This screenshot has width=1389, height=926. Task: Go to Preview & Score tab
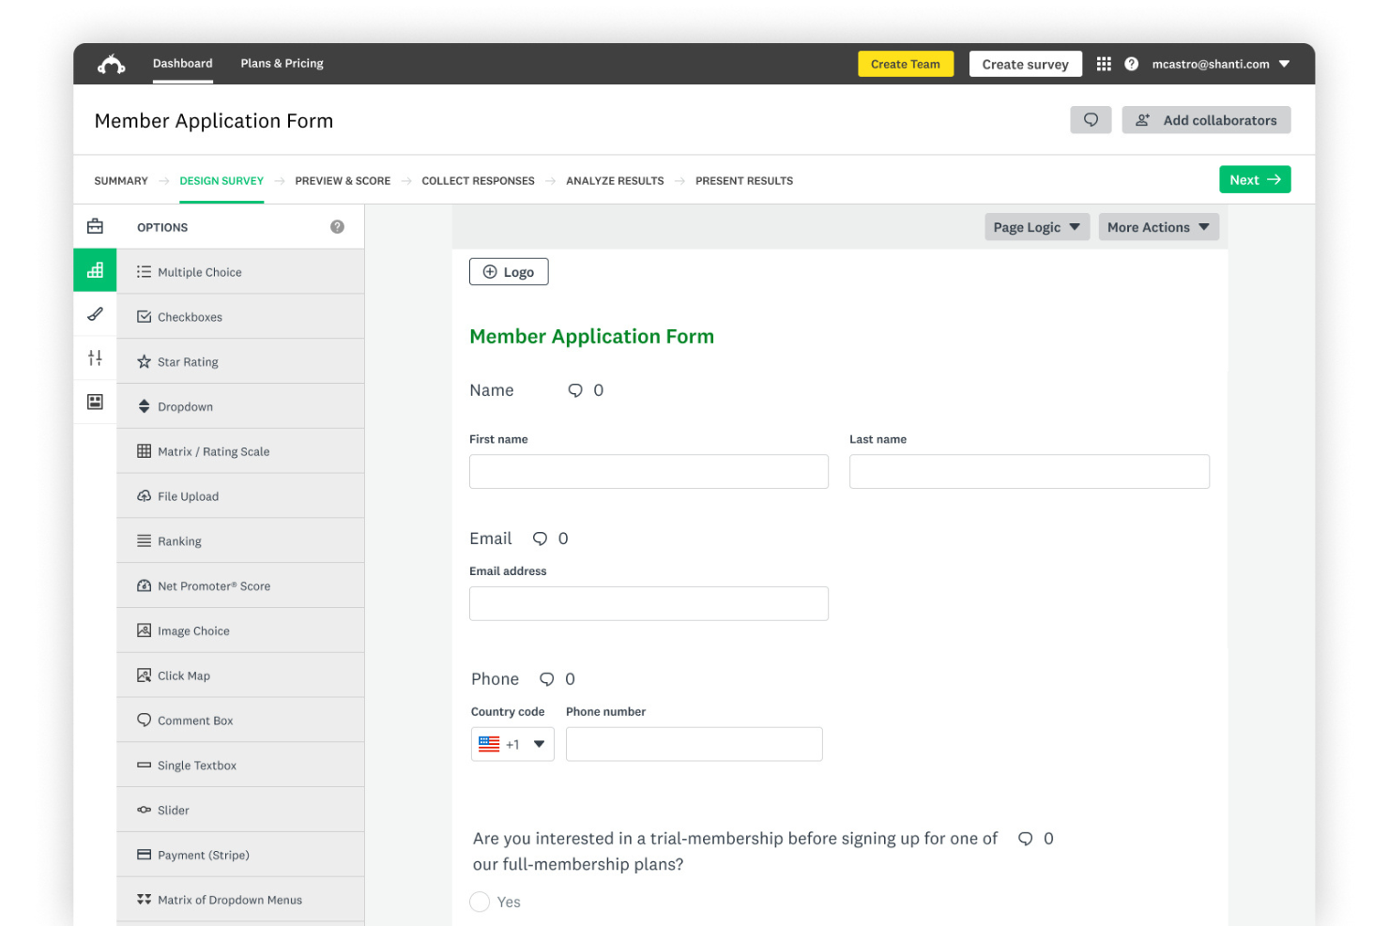[343, 181]
